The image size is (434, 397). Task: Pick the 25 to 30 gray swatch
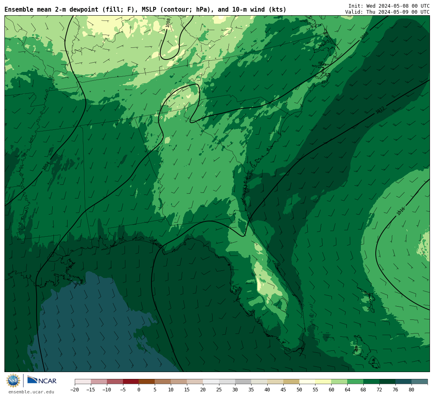(227, 381)
